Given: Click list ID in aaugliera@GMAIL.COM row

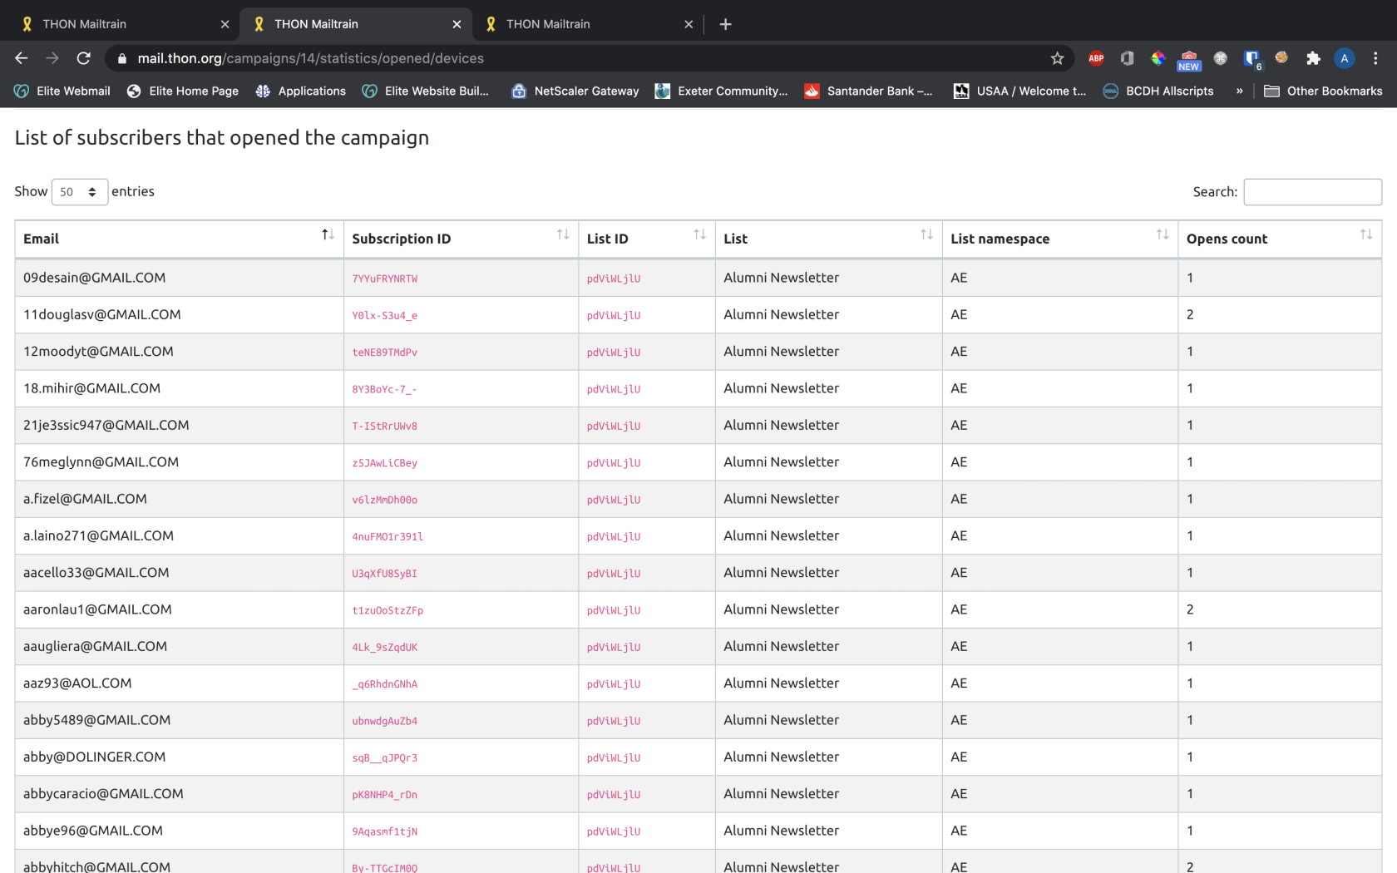Looking at the screenshot, I should pyautogui.click(x=614, y=648).
